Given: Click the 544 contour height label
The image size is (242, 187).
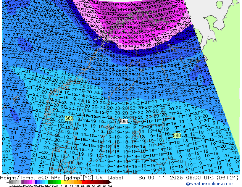Looking at the screenshot, I should point(180,85).
